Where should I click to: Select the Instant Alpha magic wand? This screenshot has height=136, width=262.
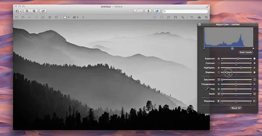tap(183, 17)
